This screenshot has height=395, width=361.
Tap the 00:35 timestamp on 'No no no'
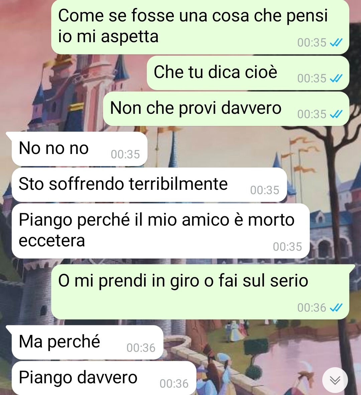click(x=125, y=154)
